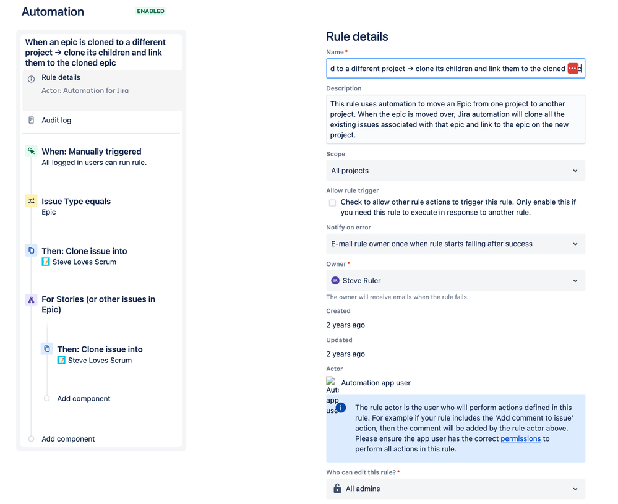Click the Audit log document icon
Screen dimensions: 618x504
pyautogui.click(x=31, y=120)
